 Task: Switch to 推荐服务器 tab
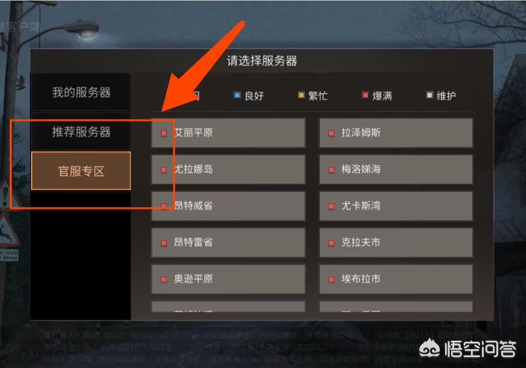pyautogui.click(x=81, y=131)
